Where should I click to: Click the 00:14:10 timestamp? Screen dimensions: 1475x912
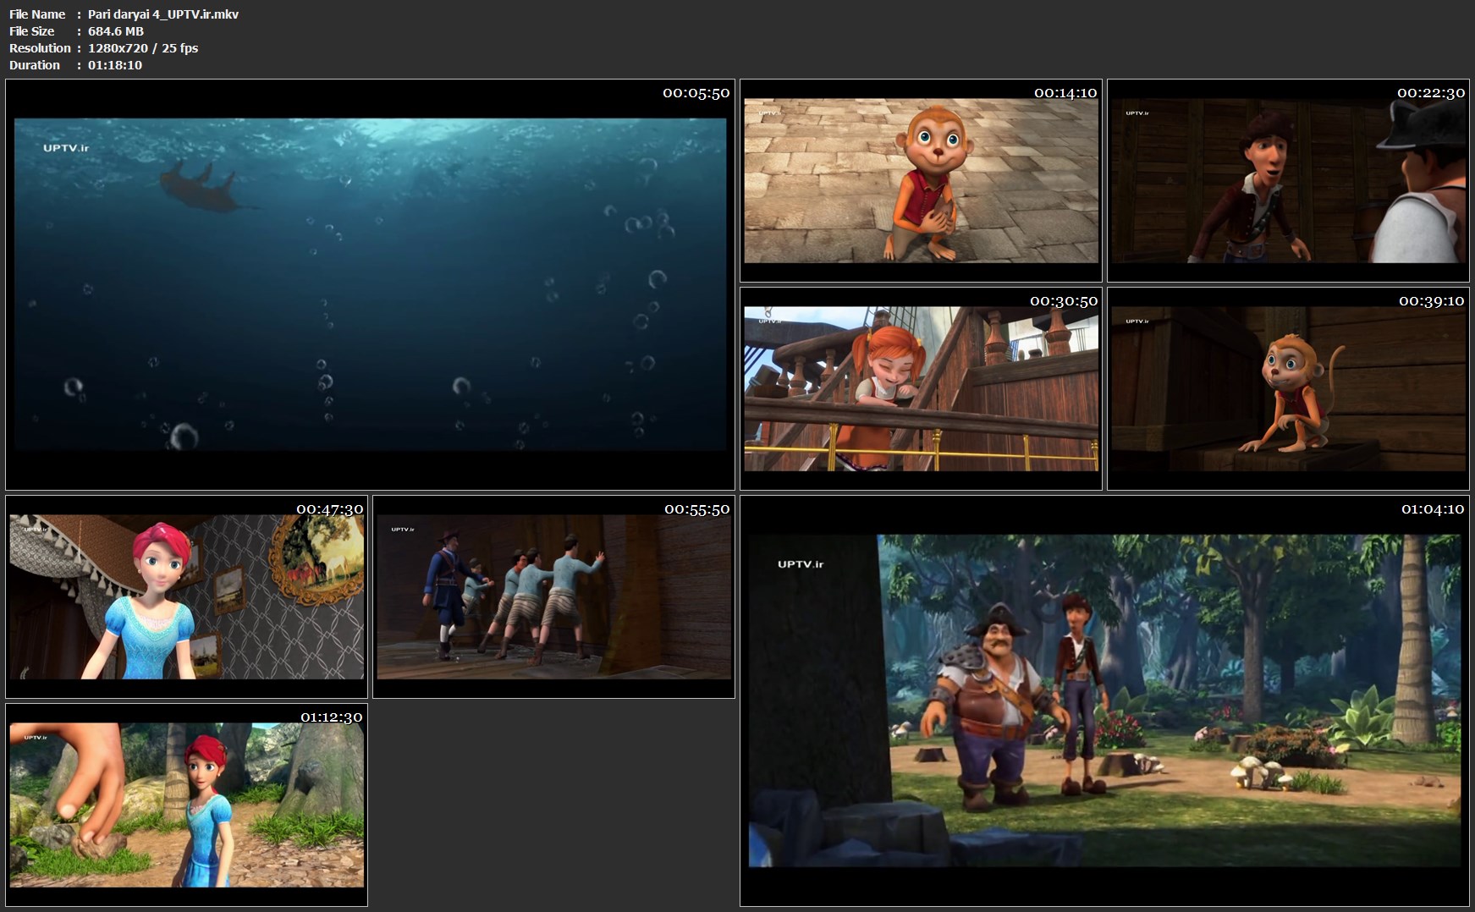click(1065, 93)
